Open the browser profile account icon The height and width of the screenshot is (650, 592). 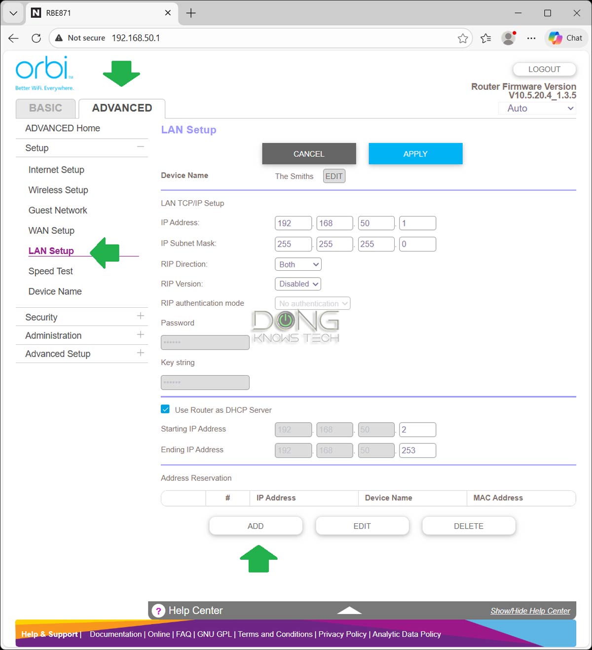(x=508, y=38)
